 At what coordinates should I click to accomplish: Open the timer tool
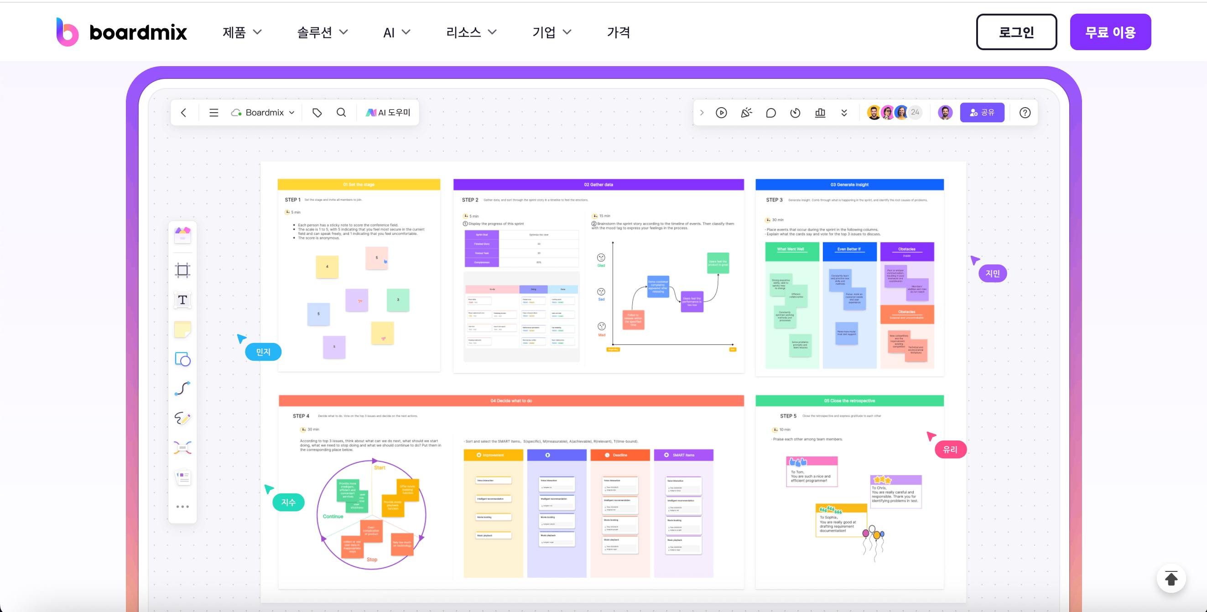click(795, 113)
